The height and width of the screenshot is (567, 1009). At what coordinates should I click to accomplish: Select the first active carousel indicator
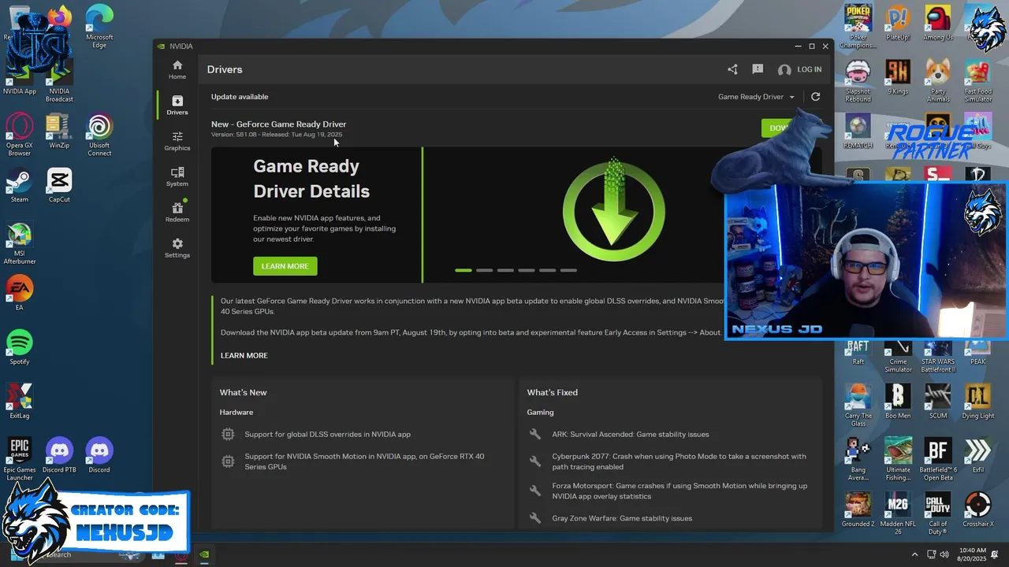(x=464, y=270)
